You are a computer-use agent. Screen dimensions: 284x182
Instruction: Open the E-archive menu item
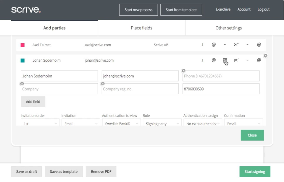coord(223,9)
